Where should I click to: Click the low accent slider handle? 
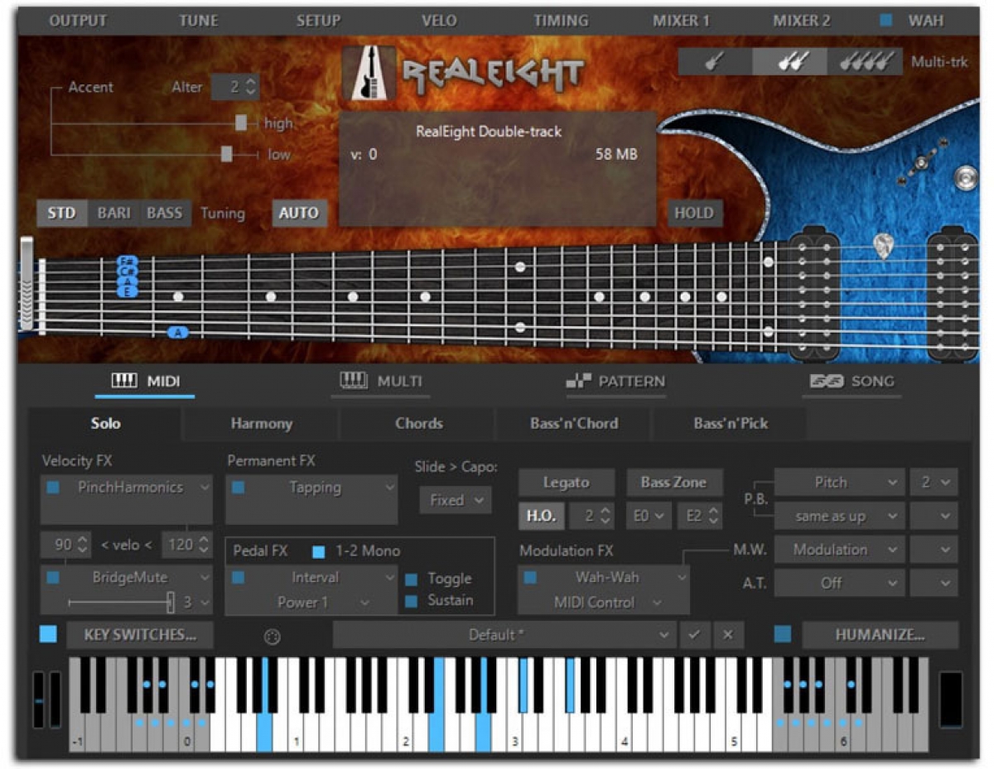(227, 154)
